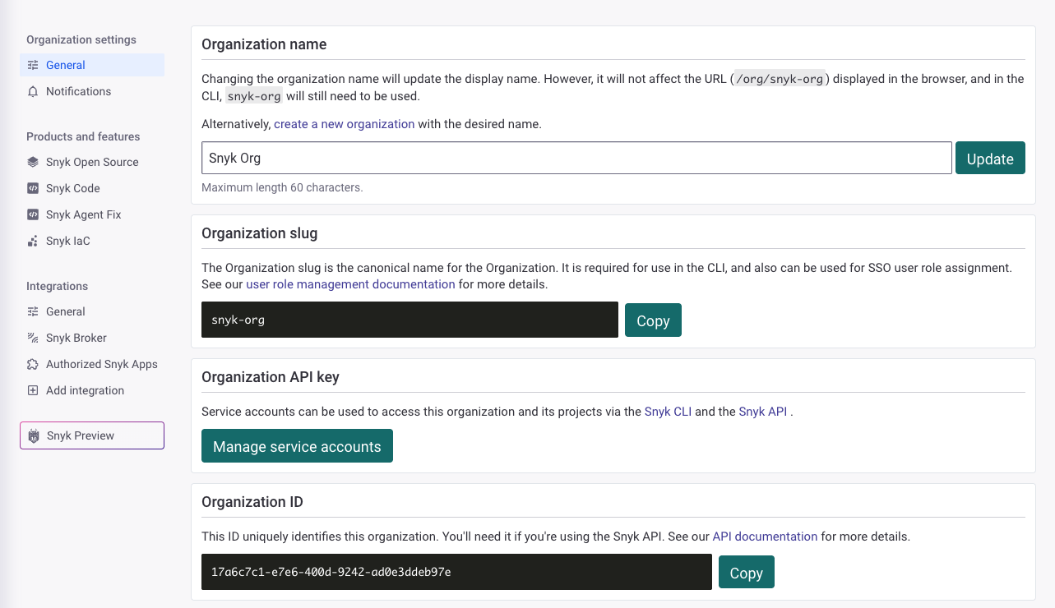Click the Snyk Open Source layers icon

click(33, 162)
